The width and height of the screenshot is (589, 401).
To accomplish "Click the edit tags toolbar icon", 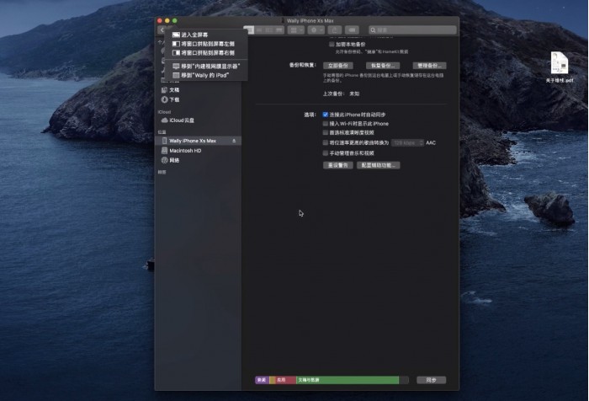I will coord(352,30).
